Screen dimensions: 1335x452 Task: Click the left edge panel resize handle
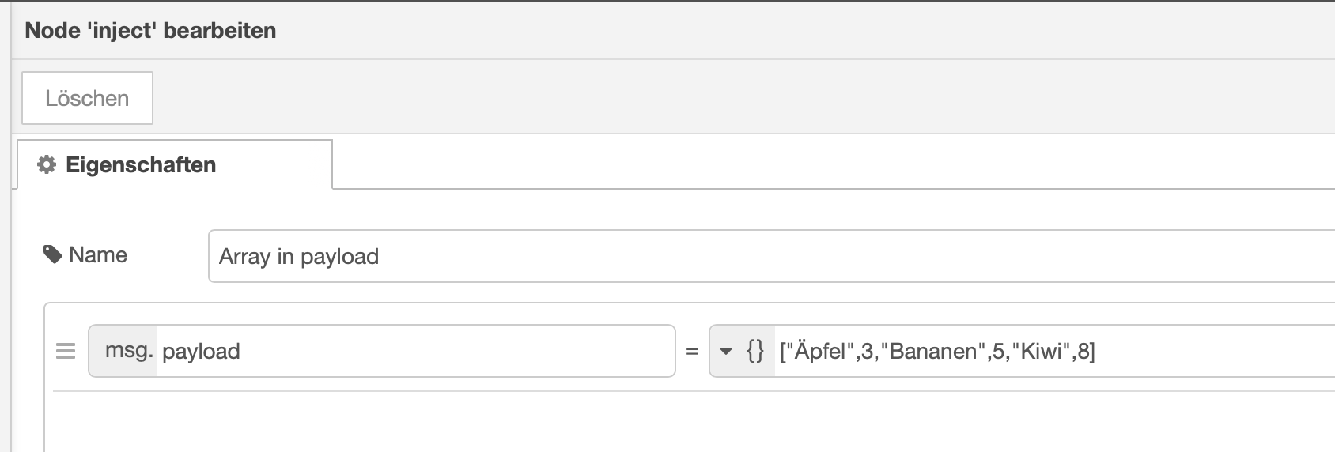click(x=6, y=237)
